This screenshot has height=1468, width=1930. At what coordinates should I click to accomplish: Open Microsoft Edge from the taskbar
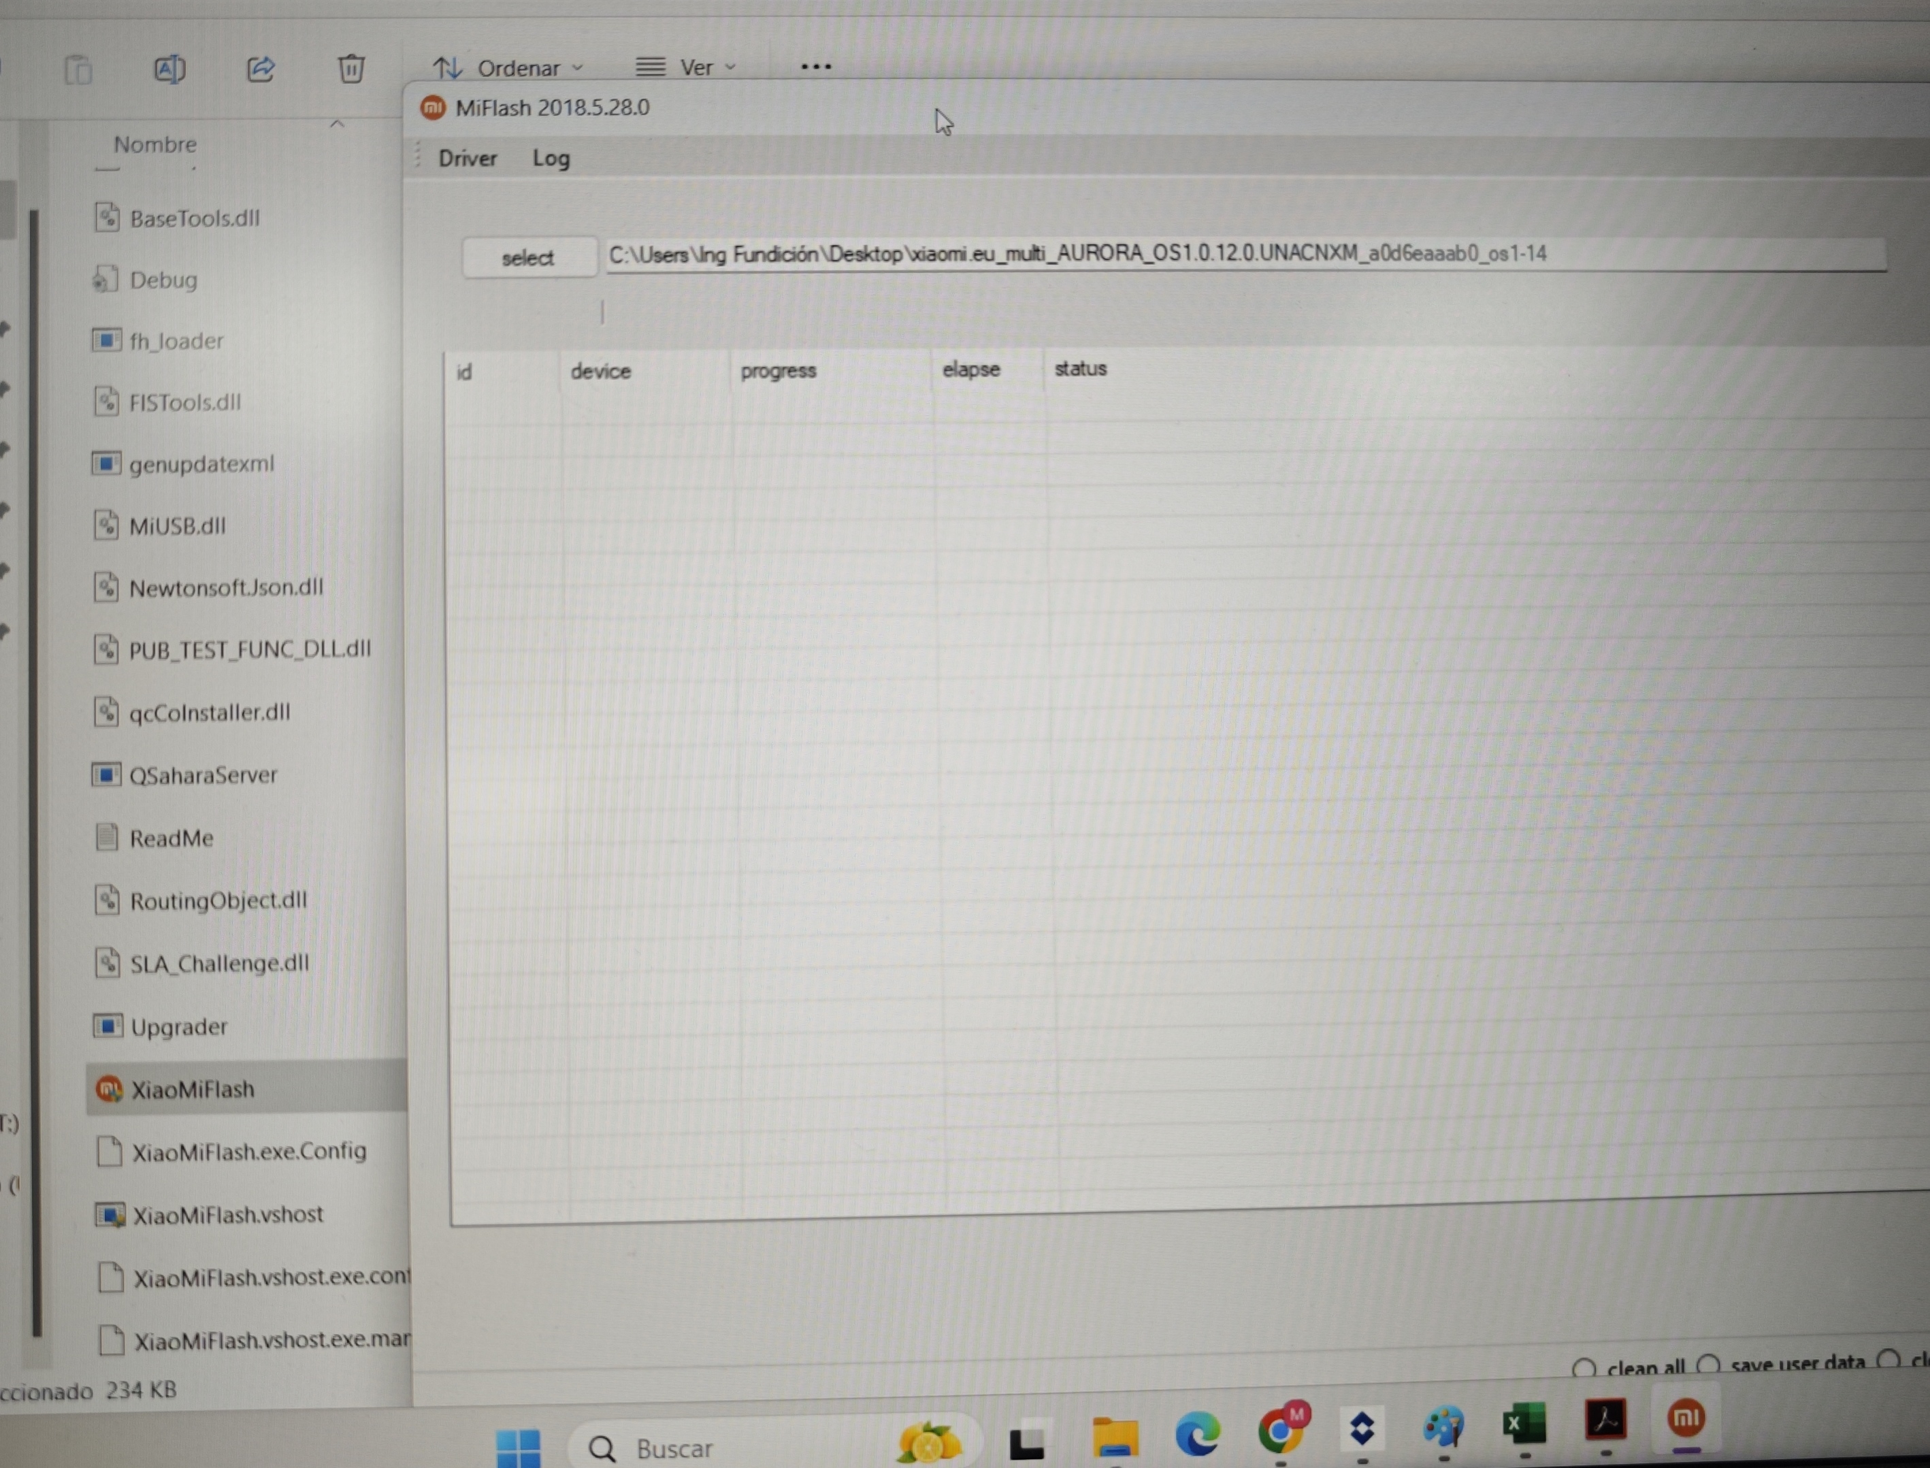1197,1434
